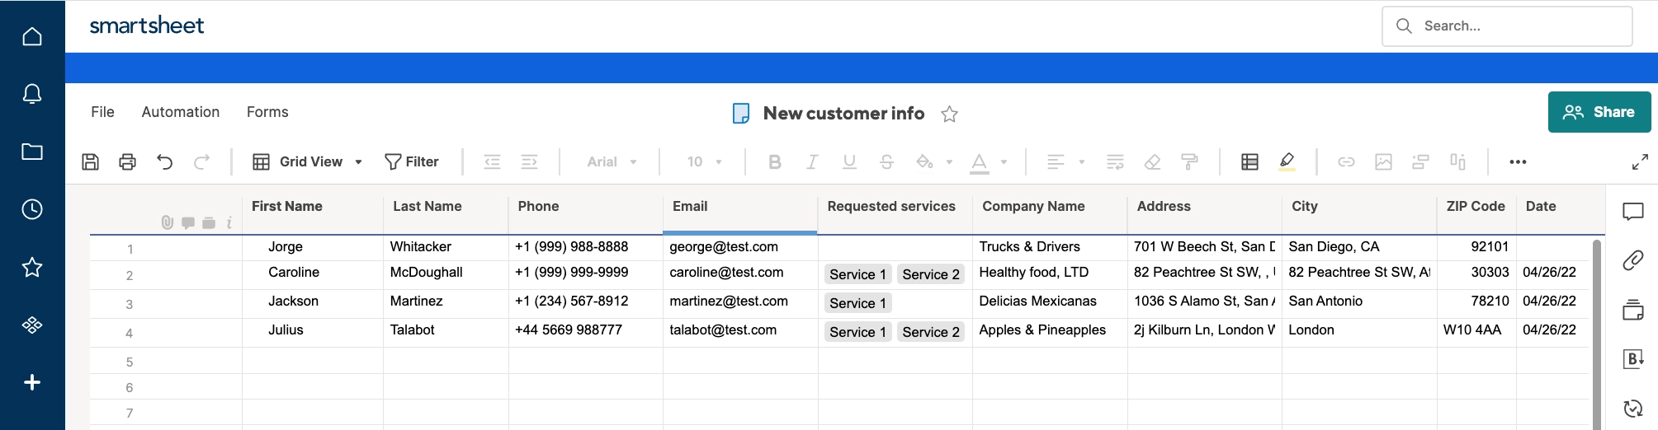
Task: Click the plus Create icon in sidebar
Action: click(x=32, y=382)
